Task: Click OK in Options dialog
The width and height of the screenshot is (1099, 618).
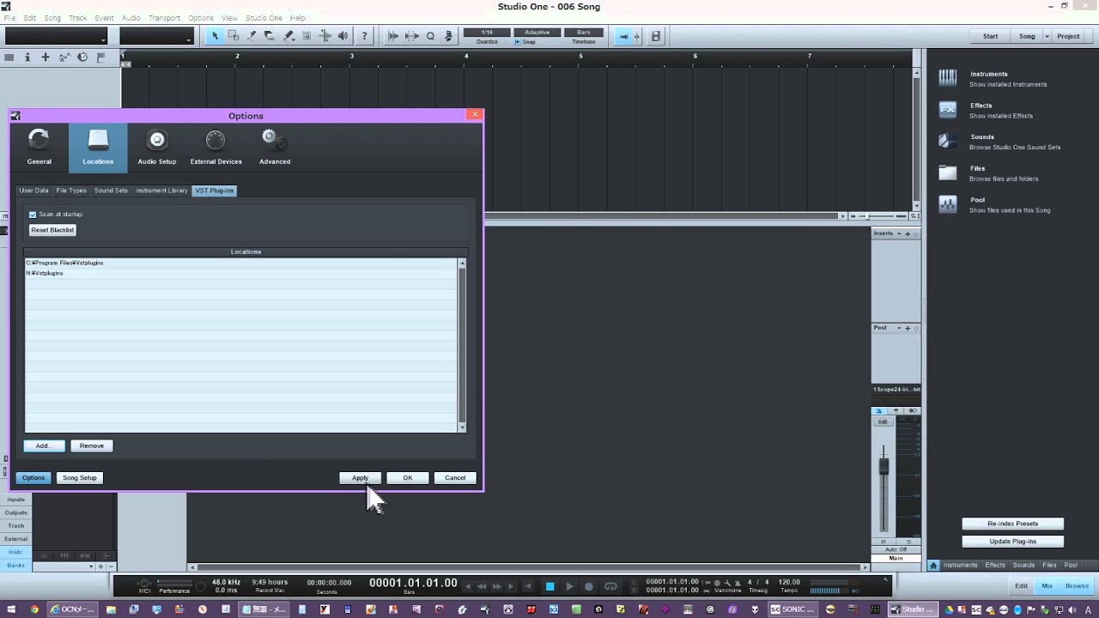Action: tap(408, 478)
